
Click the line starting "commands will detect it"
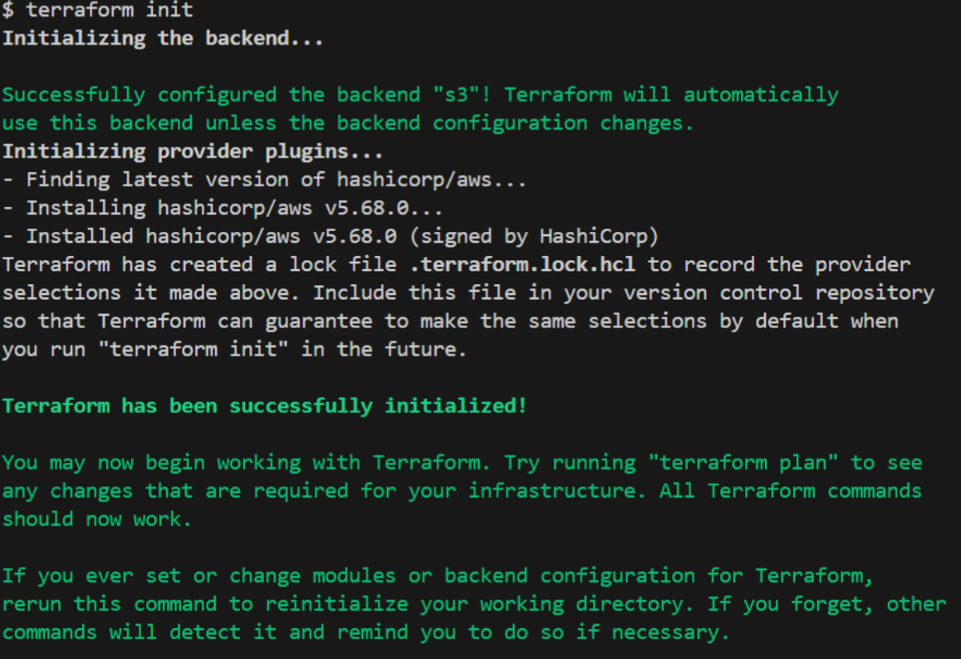pos(366,632)
